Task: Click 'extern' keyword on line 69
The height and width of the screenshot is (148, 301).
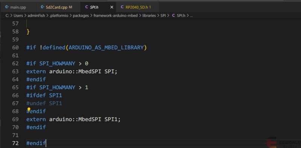Action: (36, 119)
